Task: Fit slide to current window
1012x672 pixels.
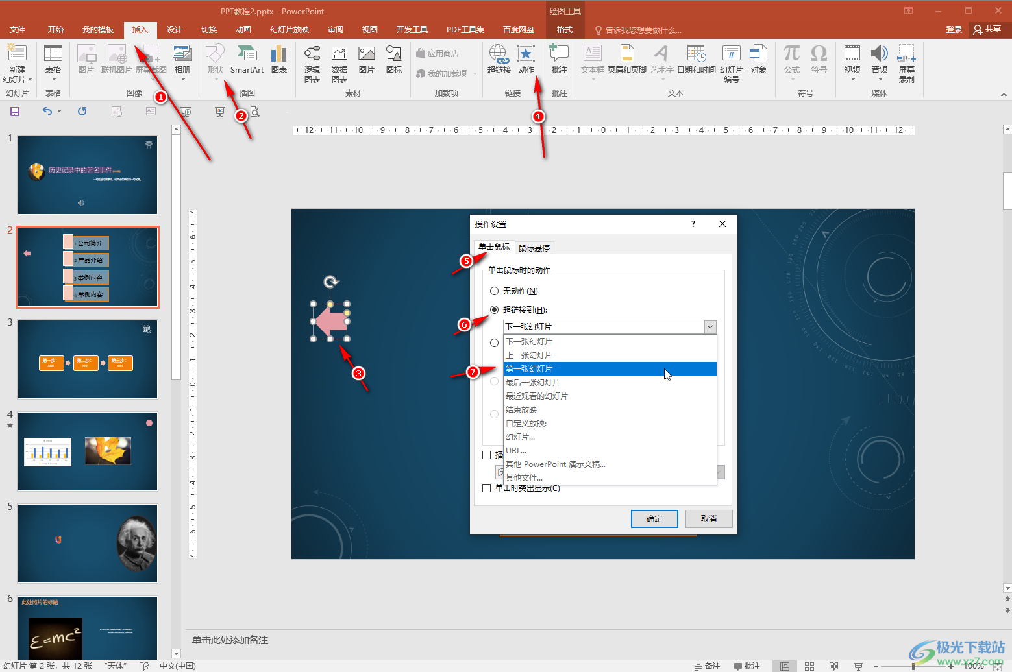Action: pyautogui.click(x=998, y=666)
